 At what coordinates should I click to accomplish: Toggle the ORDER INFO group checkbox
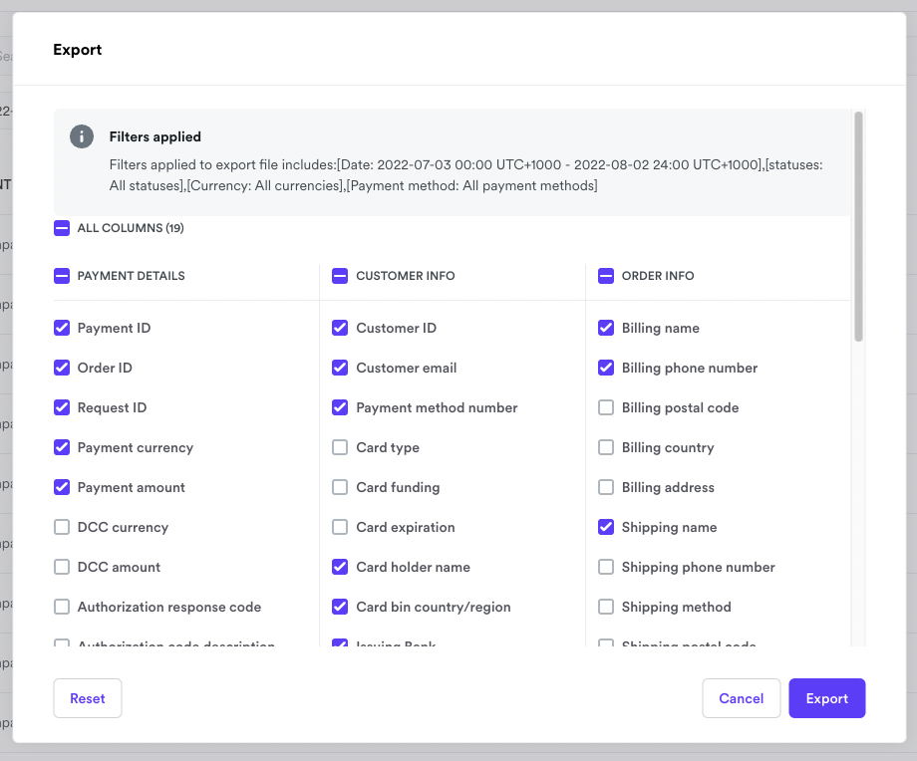coord(606,276)
